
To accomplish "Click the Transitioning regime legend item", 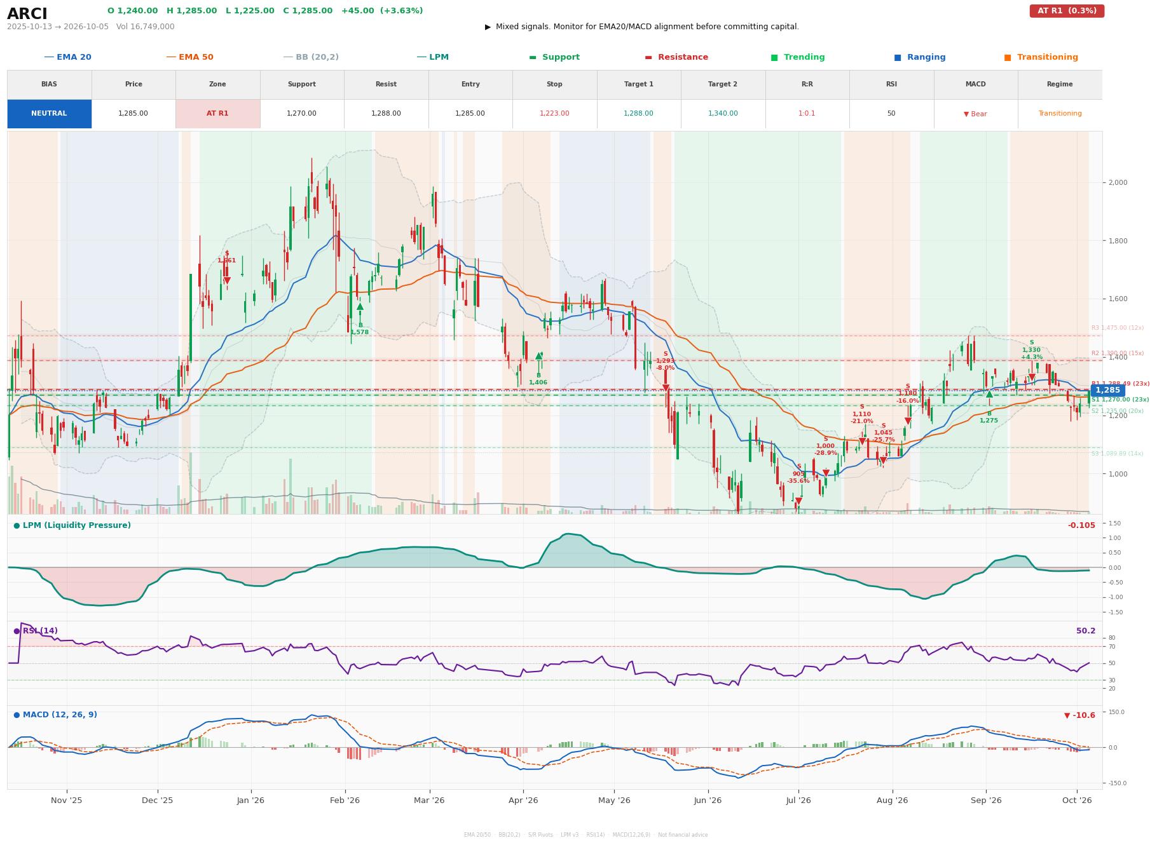I will pos(1041,57).
